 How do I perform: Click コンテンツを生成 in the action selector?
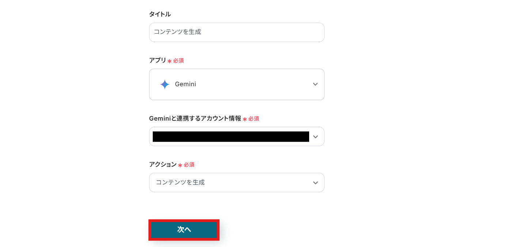pyautogui.click(x=180, y=182)
